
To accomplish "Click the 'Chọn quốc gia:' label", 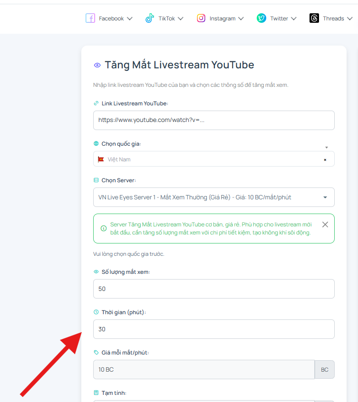I will click(121, 144).
